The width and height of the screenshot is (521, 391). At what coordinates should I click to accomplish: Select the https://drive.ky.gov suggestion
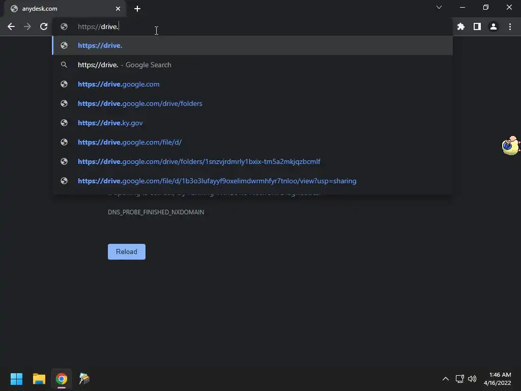pyautogui.click(x=252, y=123)
